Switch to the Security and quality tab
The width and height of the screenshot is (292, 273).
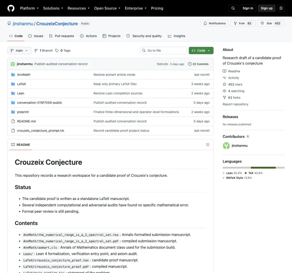[144, 36]
